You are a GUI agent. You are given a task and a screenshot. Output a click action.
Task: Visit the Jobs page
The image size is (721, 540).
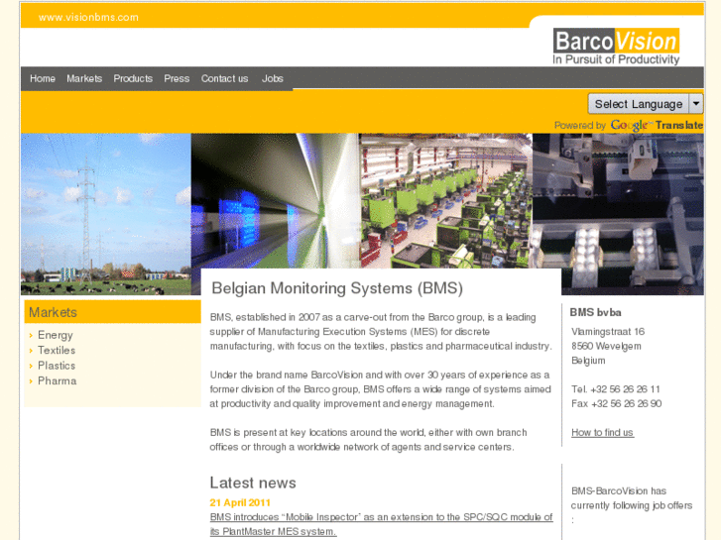272,78
